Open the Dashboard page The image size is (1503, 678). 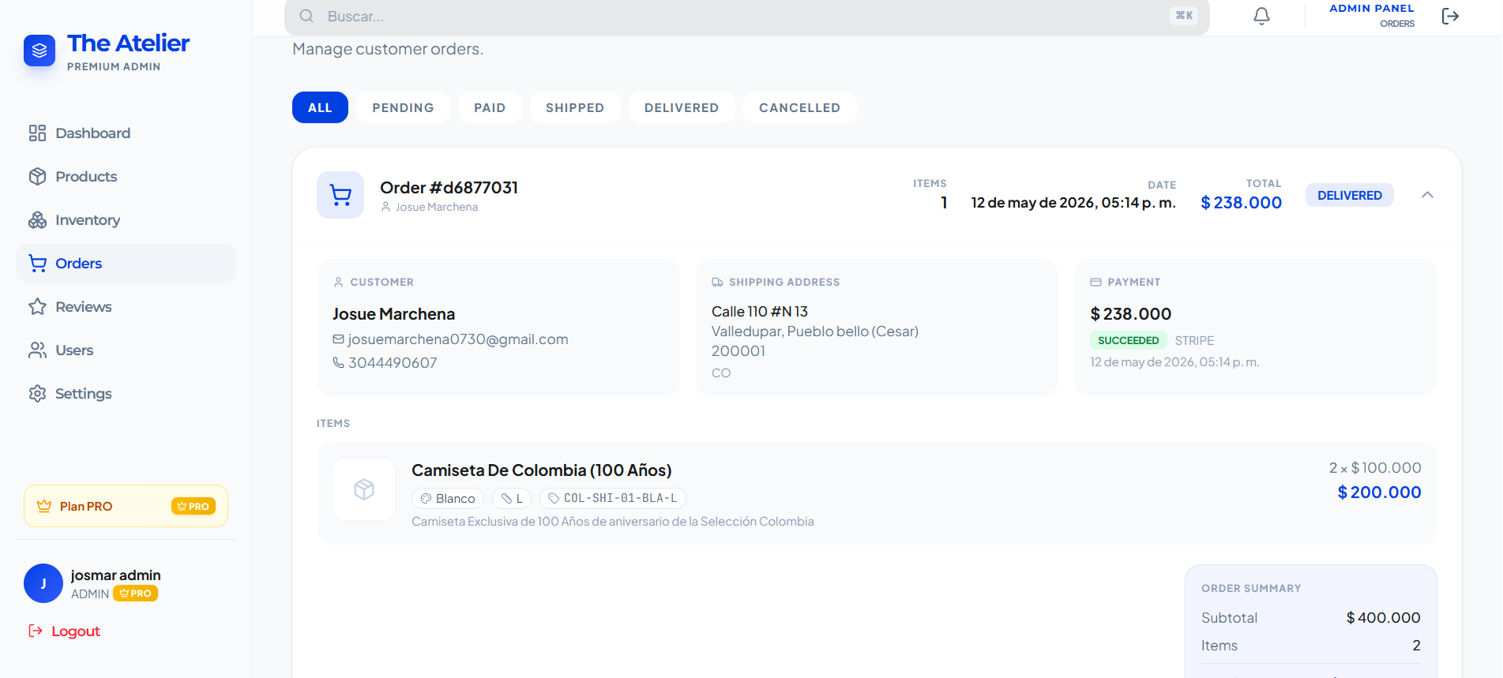126,133
